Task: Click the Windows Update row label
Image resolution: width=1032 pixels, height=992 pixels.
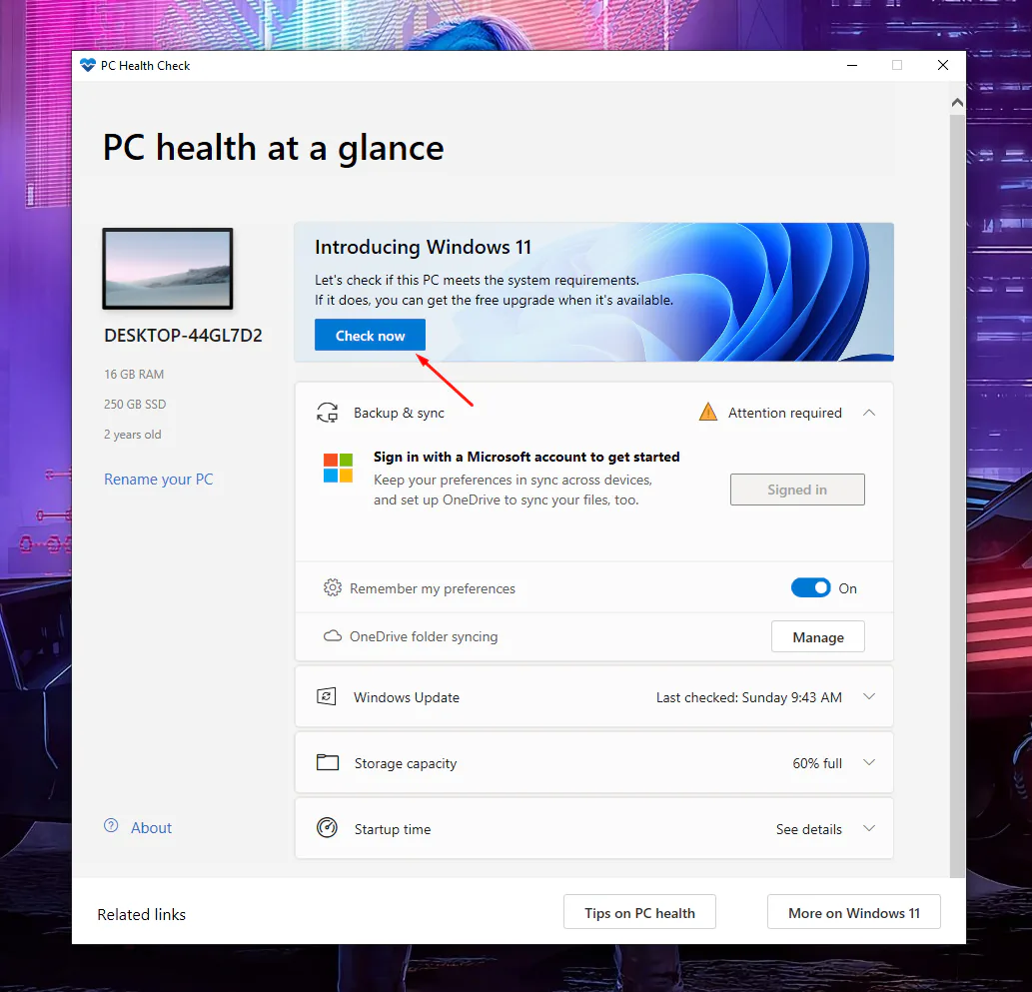Action: pos(406,697)
